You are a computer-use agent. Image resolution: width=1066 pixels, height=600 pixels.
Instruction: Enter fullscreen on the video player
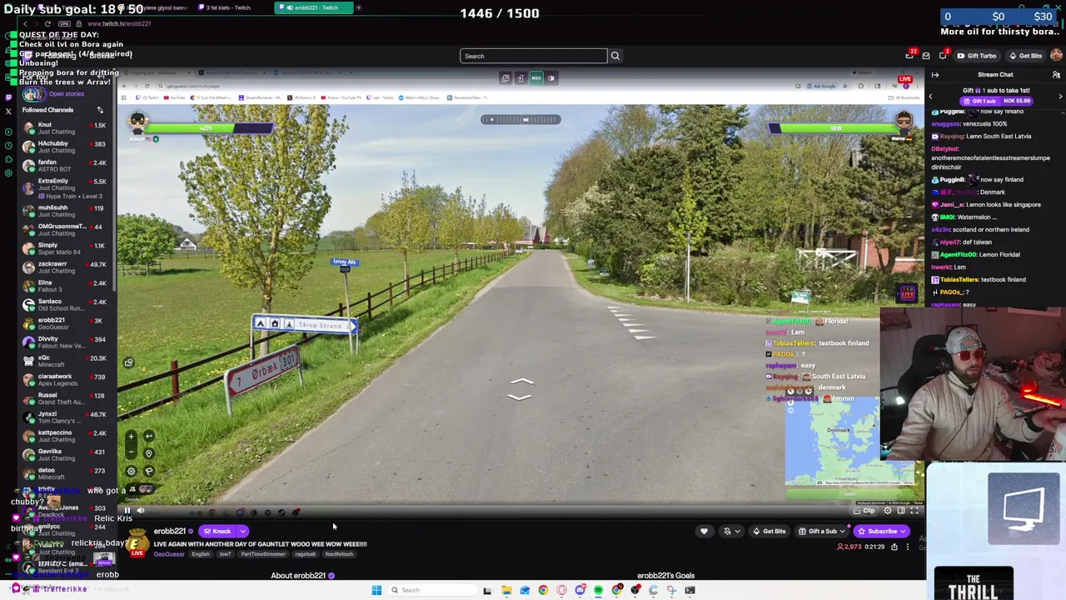(914, 511)
